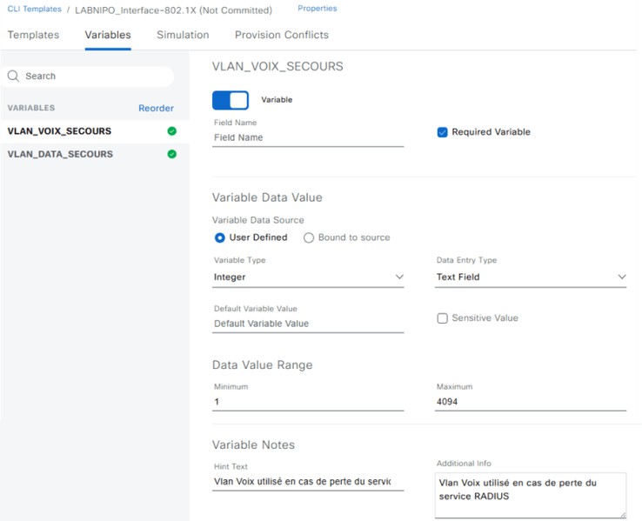Screen dimensions: 642x521
Task: Uncheck the Required Variable checkbox
Action: [442, 132]
